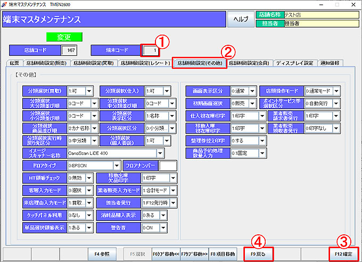362x262 pixels.
Task: Click F12 確定 button
Action: (343, 254)
